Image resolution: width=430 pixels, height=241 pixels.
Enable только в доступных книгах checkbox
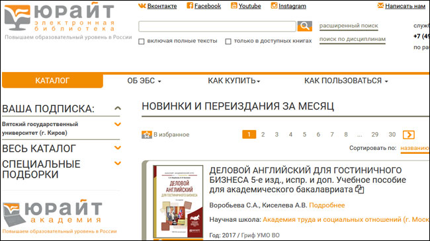tap(228, 42)
